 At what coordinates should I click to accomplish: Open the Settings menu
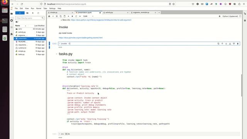click(x=52, y=8)
